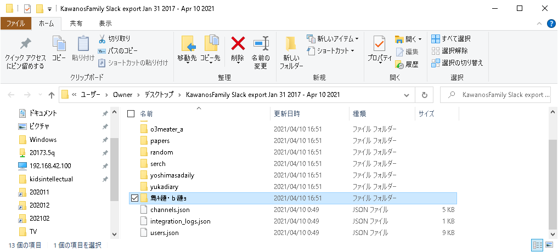
Task: Expand the hidden breadcrumb chevrons at path start
Action: click(x=75, y=95)
